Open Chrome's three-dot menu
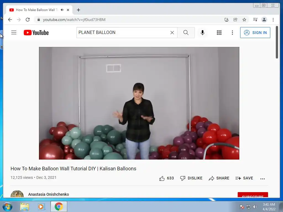Image resolution: width=283 pixels, height=212 pixels. pos(273,20)
